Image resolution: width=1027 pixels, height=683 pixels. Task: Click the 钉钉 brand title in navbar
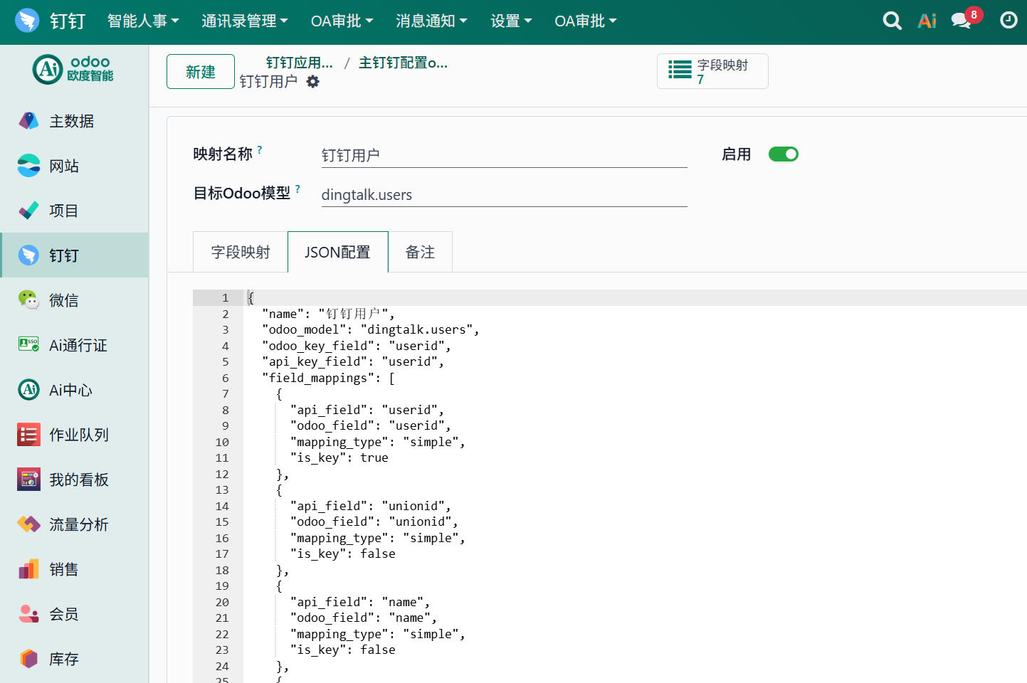68,21
